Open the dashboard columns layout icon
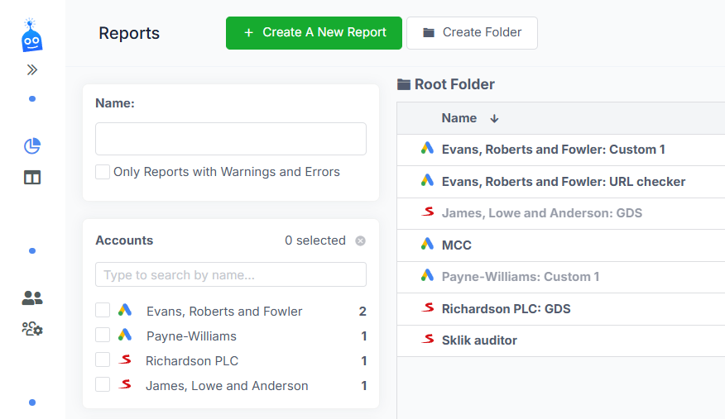This screenshot has width=725, height=419. [x=32, y=178]
